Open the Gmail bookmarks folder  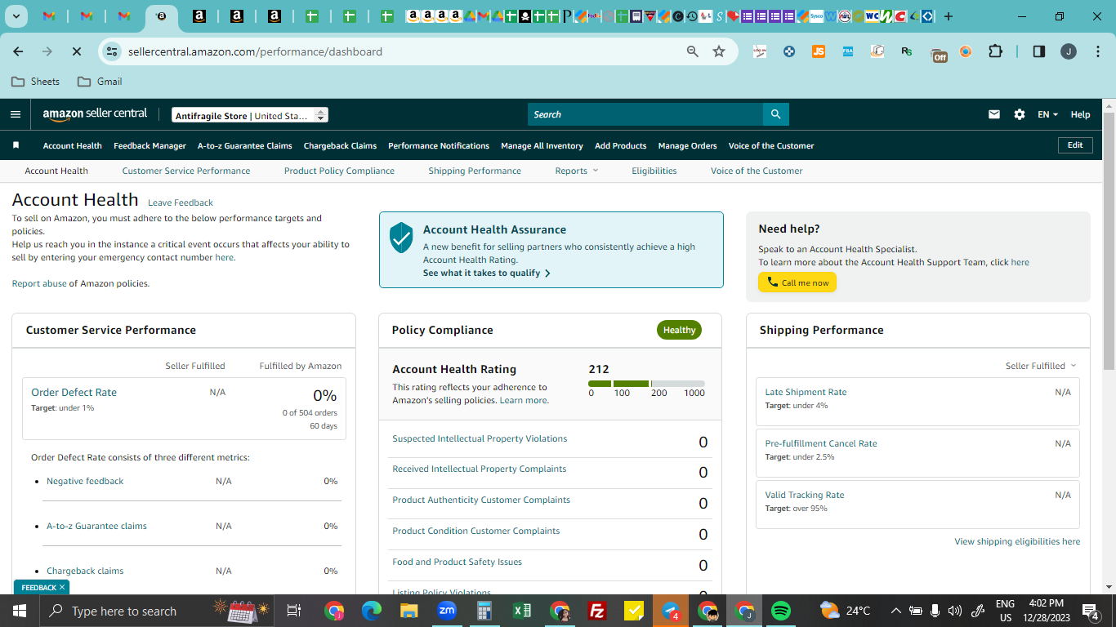tap(100, 81)
